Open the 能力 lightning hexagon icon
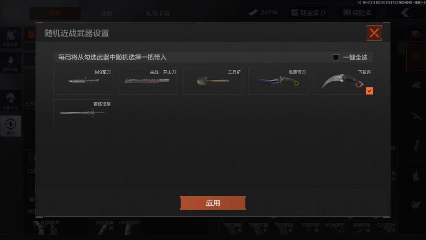The width and height of the screenshot is (426, 240). point(11,126)
